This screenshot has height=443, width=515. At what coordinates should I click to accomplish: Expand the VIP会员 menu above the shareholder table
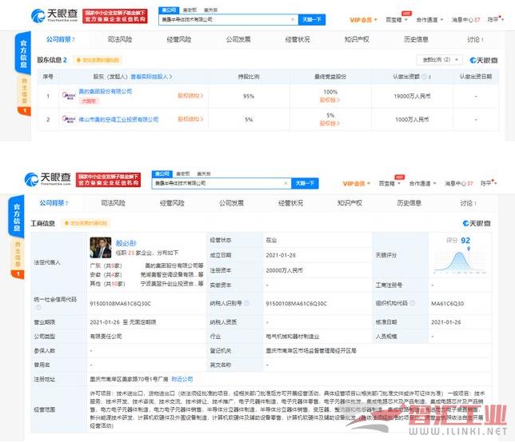point(363,20)
